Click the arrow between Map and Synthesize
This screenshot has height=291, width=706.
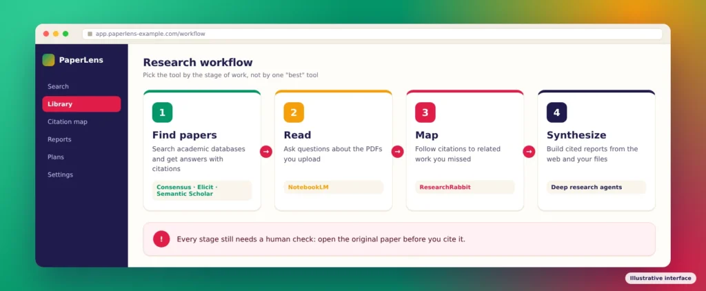[x=529, y=152]
